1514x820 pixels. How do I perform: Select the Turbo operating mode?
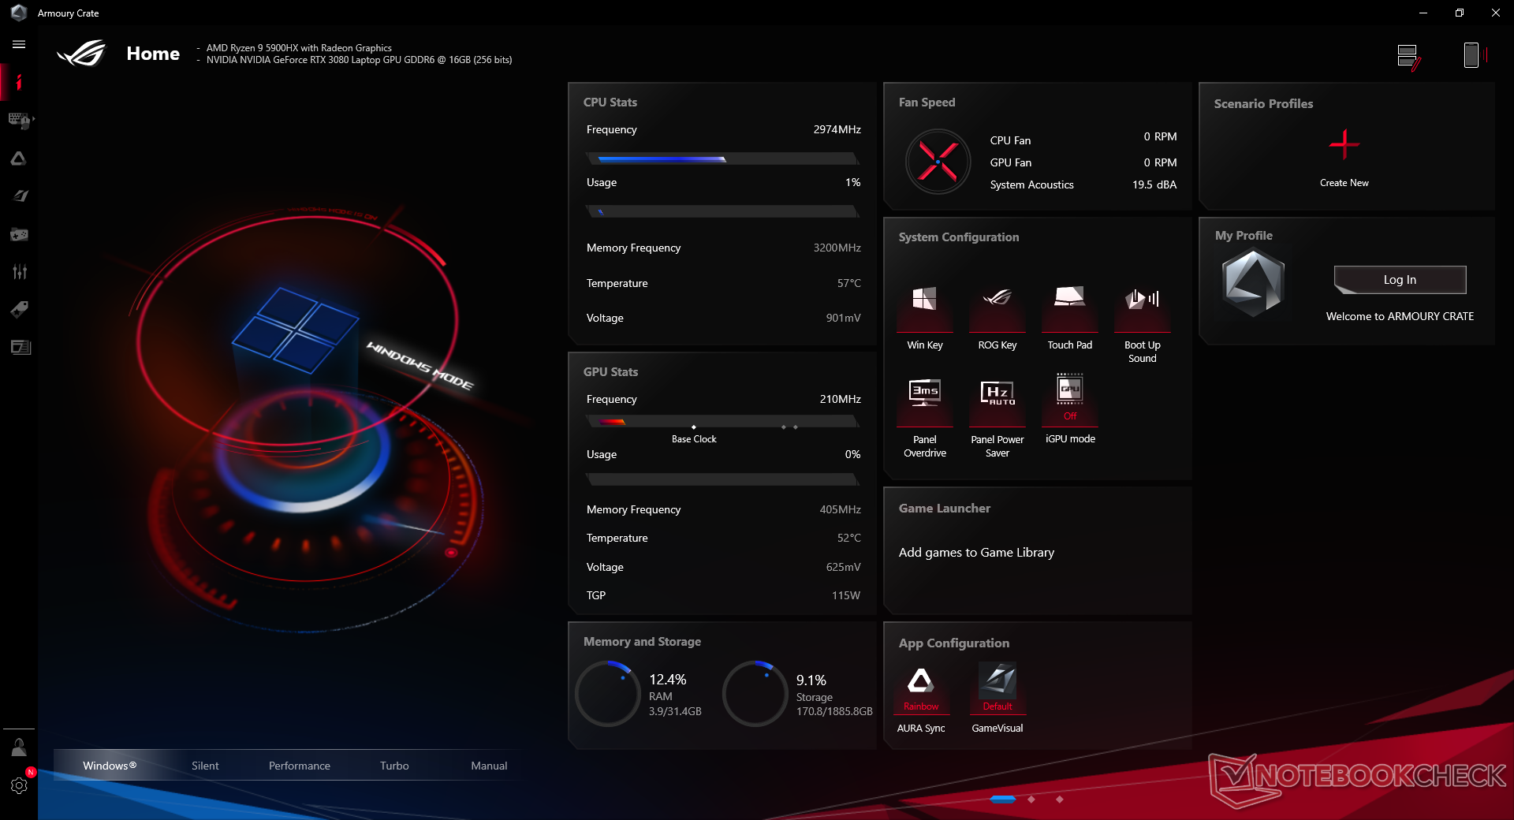[394, 766]
